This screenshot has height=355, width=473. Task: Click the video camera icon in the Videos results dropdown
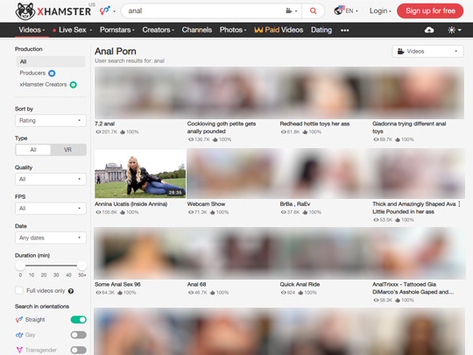coord(400,52)
